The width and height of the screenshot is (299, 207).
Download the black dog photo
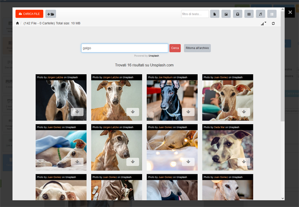pos(188,112)
